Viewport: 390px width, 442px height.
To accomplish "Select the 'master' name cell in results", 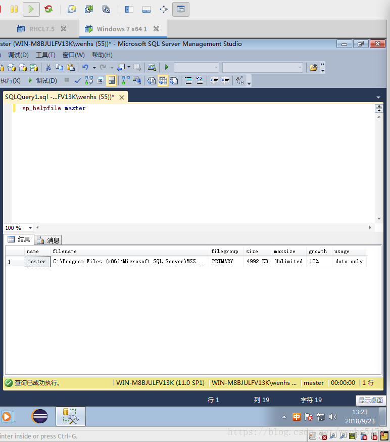I will tap(37, 262).
